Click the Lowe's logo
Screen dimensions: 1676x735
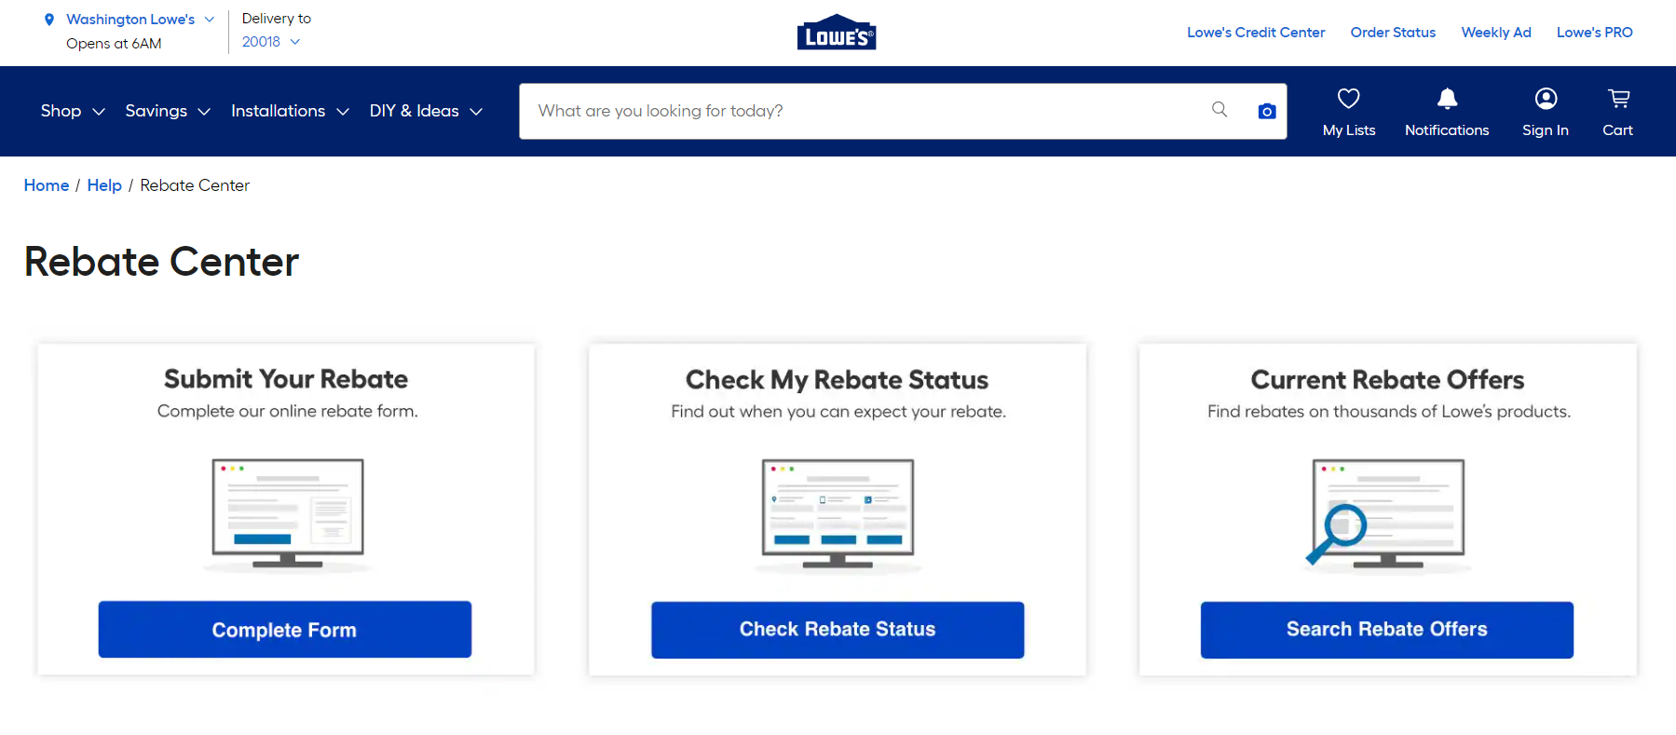pos(837,33)
